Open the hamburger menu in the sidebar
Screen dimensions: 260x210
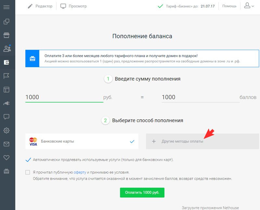tap(6, 7)
